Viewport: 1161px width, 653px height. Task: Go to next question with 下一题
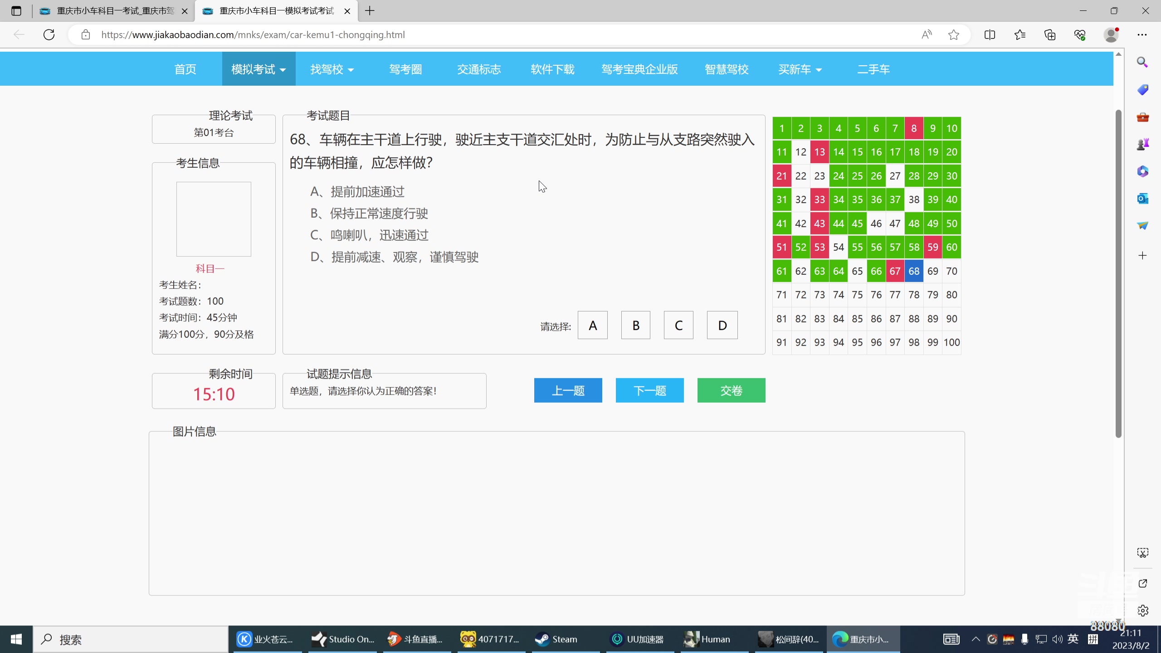coord(649,390)
